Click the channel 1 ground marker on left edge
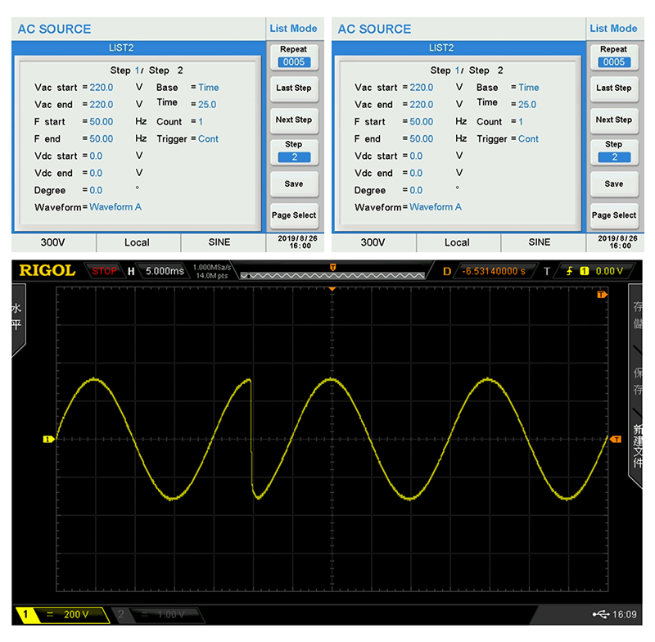The width and height of the screenshot is (655, 642). [47, 440]
